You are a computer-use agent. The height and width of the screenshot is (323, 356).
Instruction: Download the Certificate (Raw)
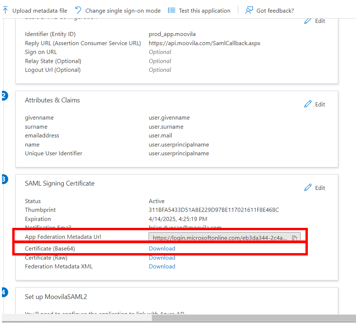pyautogui.click(x=162, y=257)
